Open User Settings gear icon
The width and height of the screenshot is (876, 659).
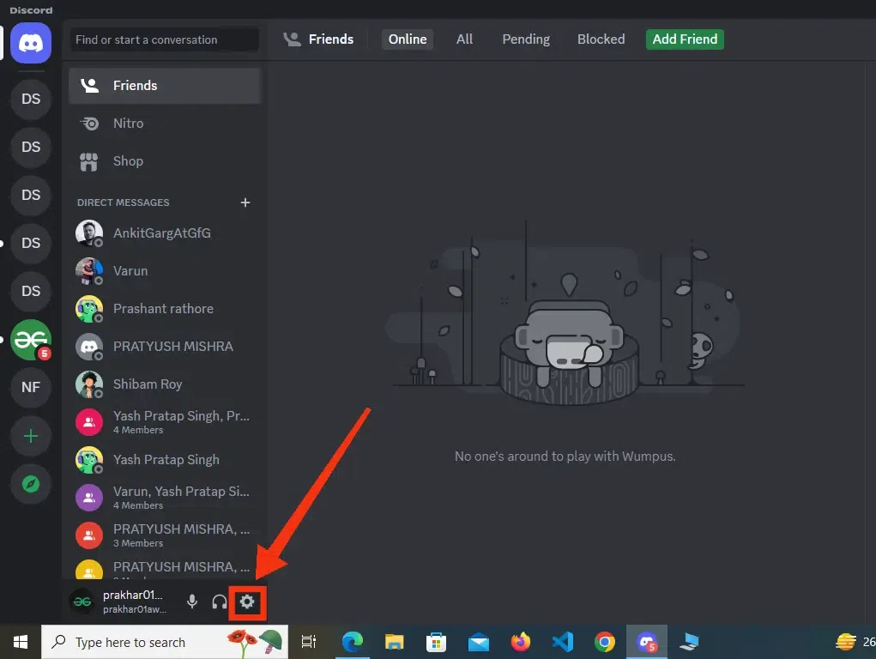(247, 602)
